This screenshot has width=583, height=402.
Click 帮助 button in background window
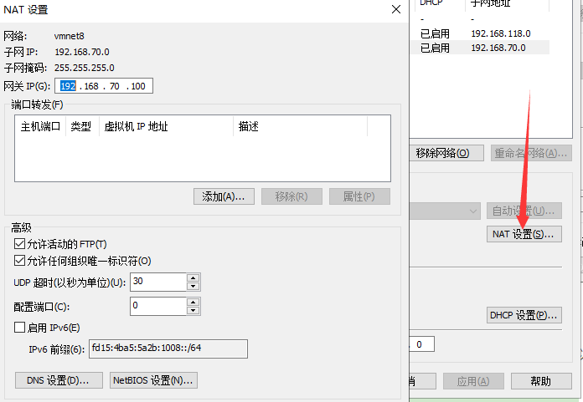[x=541, y=381]
